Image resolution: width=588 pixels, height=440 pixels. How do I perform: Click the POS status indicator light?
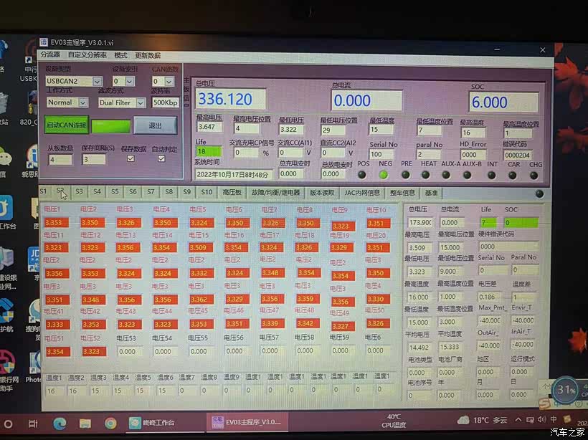click(362, 174)
